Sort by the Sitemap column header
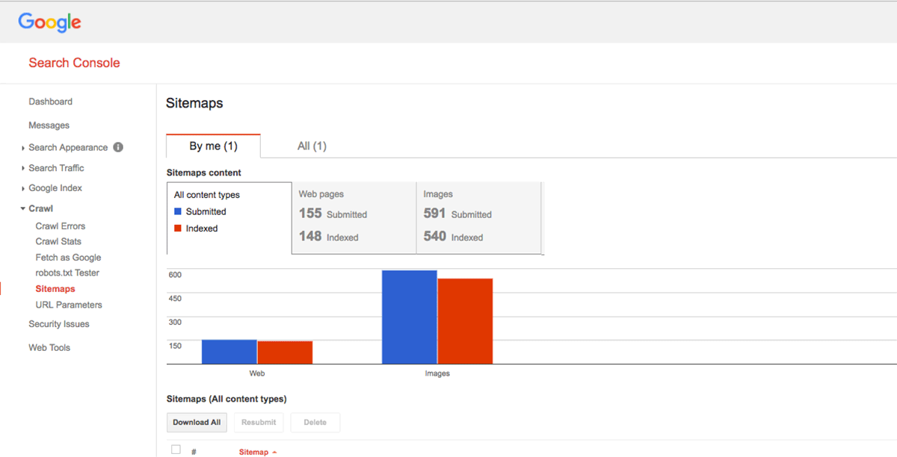This screenshot has width=897, height=457. (x=253, y=452)
